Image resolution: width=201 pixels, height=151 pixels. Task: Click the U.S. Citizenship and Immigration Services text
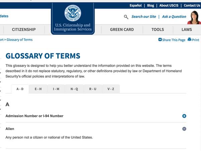coord(73,27)
